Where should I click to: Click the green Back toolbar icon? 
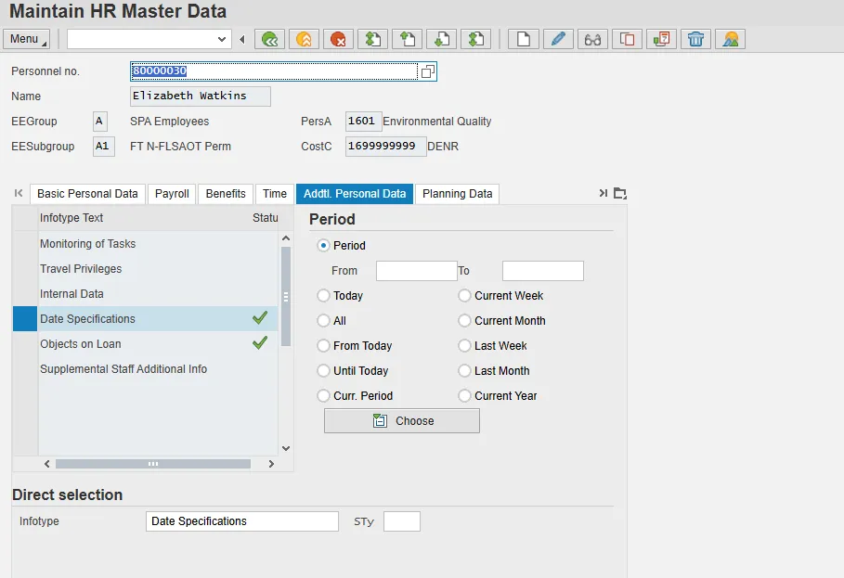pos(269,39)
